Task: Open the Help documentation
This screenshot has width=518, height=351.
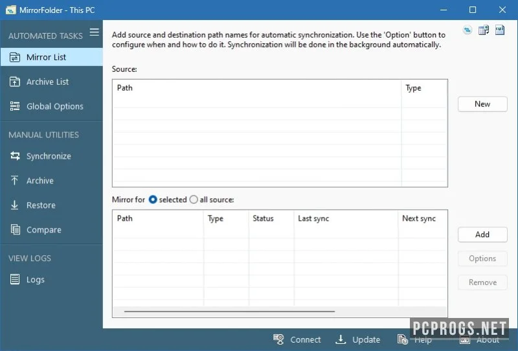Action: pyautogui.click(x=414, y=339)
